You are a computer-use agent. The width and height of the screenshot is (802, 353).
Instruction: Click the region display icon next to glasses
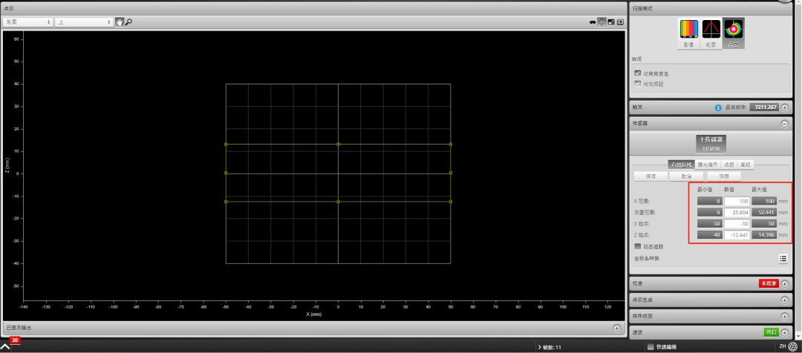click(x=602, y=22)
